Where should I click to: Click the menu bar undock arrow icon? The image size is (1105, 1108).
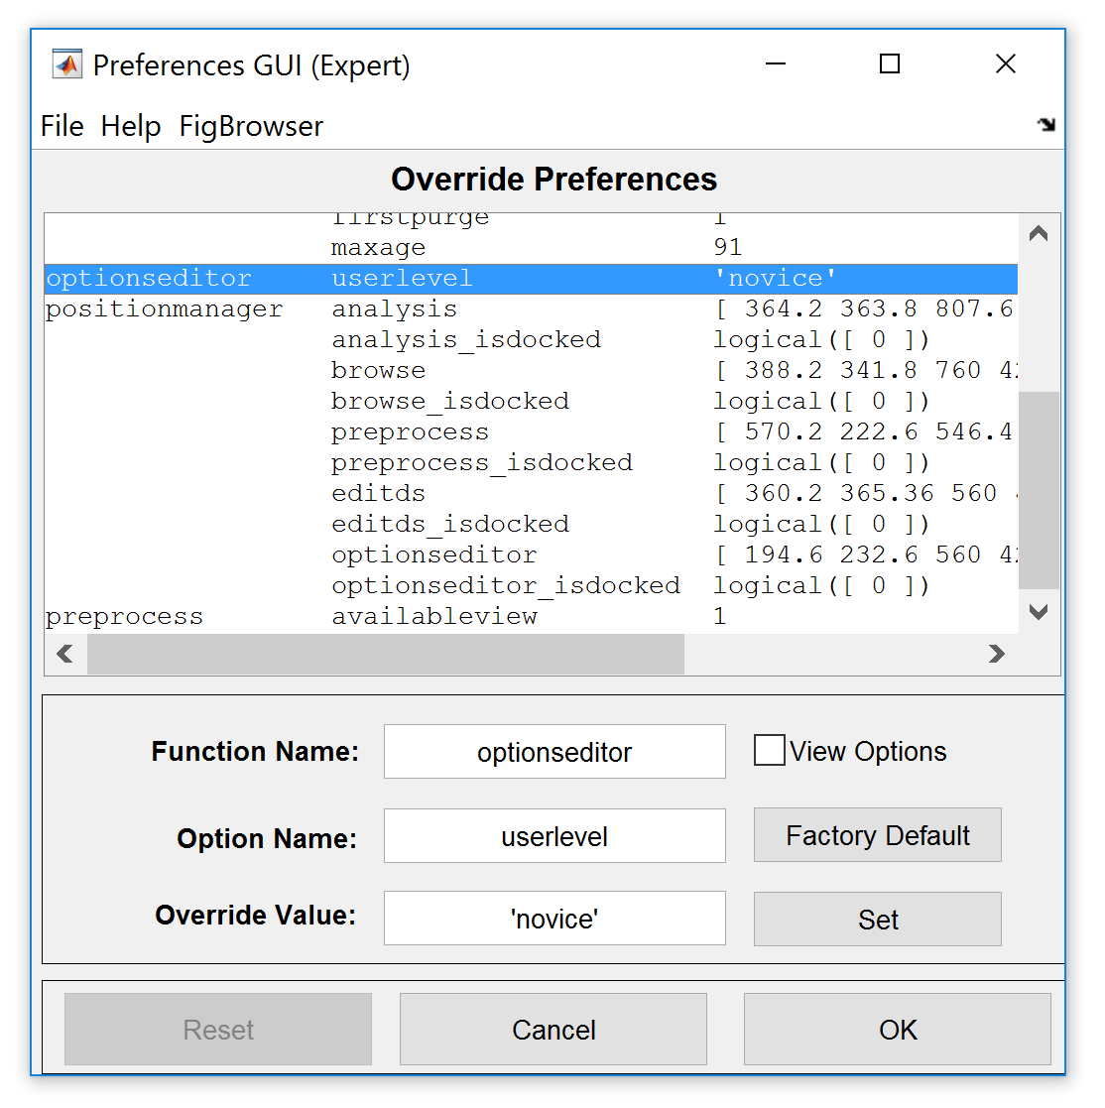(x=1045, y=125)
